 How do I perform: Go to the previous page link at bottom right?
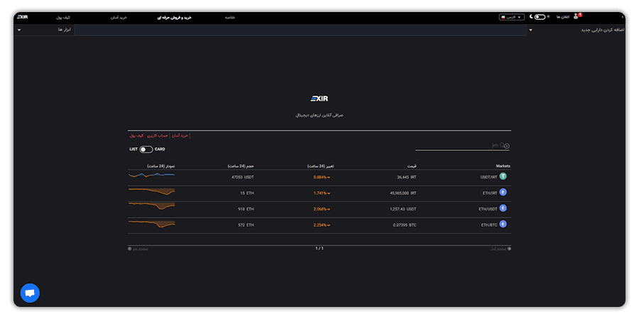pos(500,249)
